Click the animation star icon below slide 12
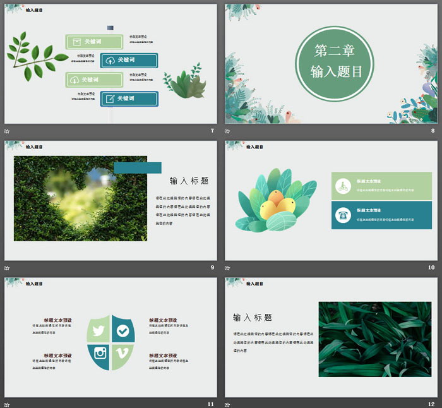 pyautogui.click(x=227, y=404)
